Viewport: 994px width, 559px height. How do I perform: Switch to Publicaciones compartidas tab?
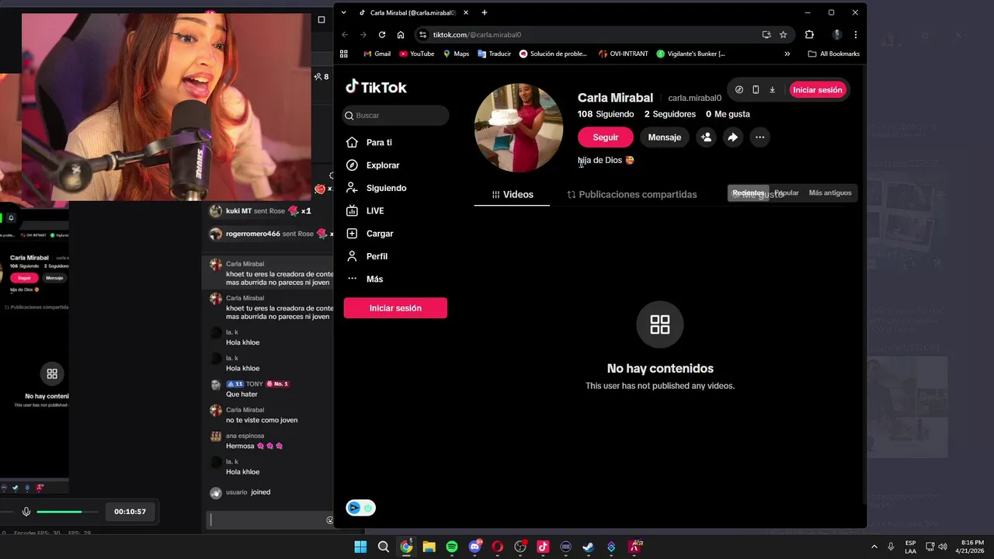(631, 194)
